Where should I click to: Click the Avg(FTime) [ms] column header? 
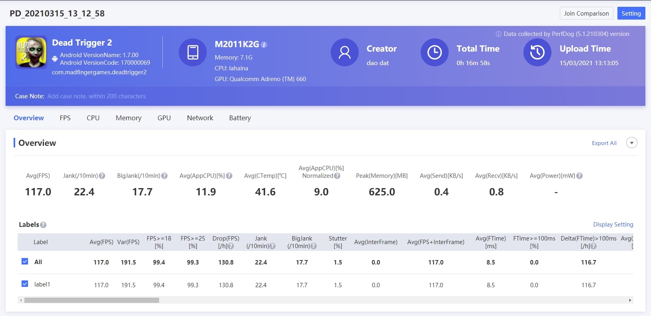pyautogui.click(x=491, y=242)
